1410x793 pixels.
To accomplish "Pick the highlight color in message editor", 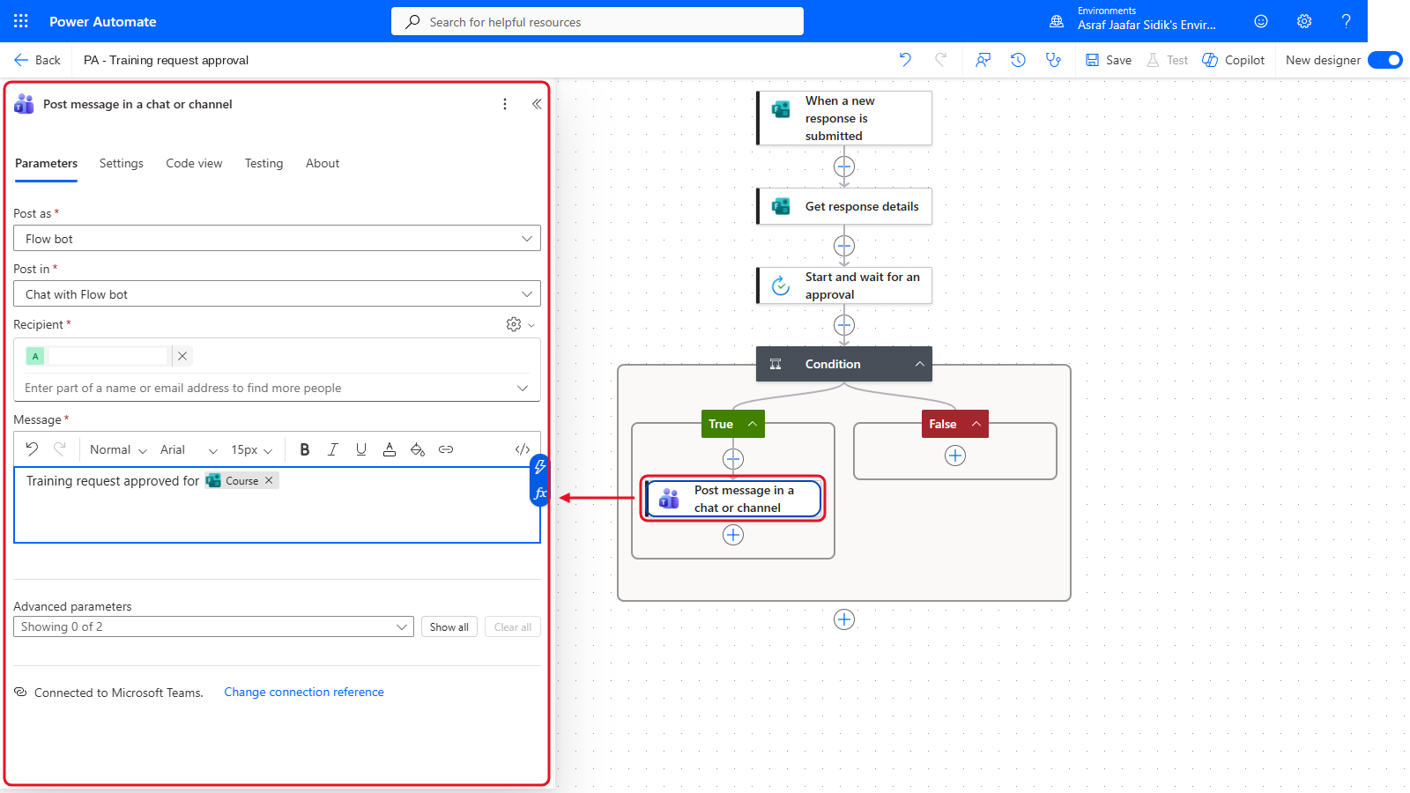I will tap(418, 449).
